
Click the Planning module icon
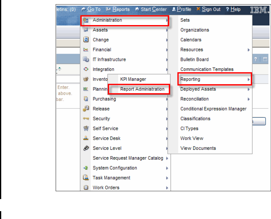tap(86, 89)
